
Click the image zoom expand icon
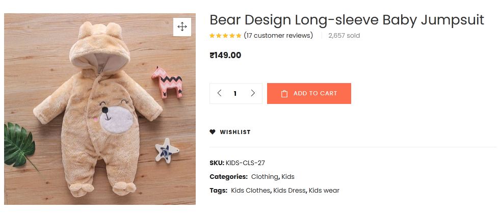pyautogui.click(x=182, y=27)
